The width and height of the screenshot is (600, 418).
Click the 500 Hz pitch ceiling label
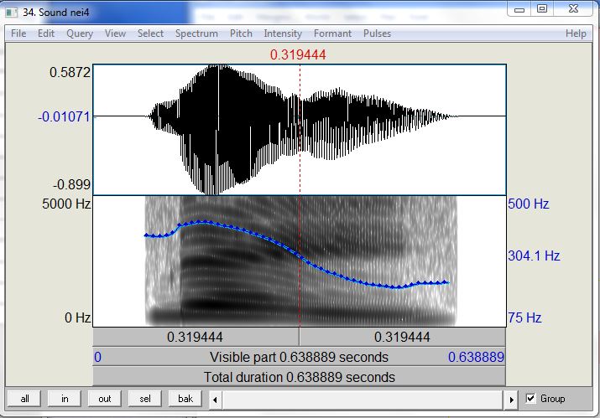529,204
